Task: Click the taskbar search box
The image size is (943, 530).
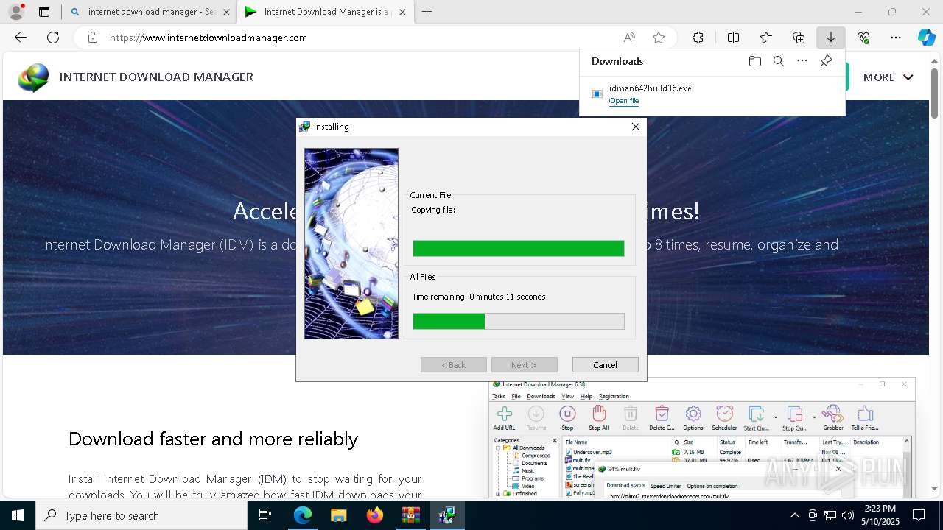Action: pos(141,515)
